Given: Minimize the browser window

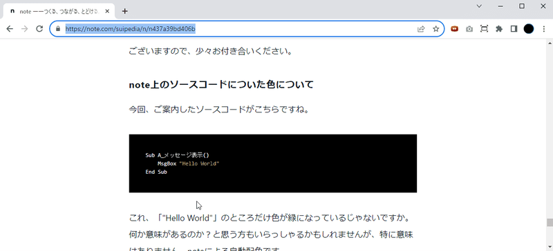Looking at the screenshot, I should coord(500,6).
